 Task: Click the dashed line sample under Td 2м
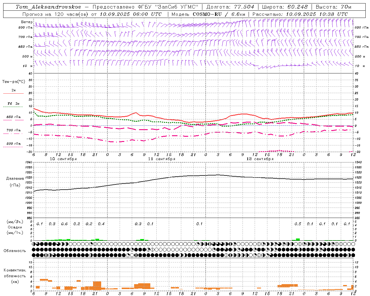(13, 107)
